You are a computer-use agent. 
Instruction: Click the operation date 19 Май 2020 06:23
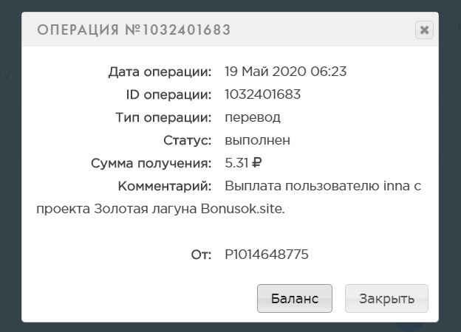pos(285,72)
